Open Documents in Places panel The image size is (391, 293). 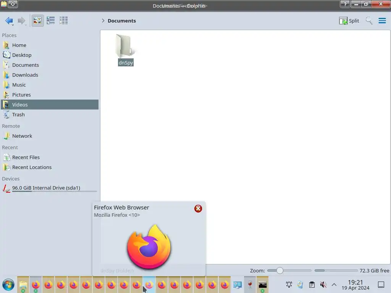point(50,65)
